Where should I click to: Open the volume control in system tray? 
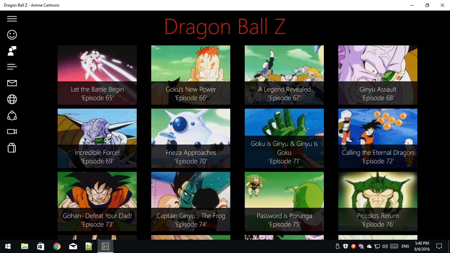coord(385,246)
